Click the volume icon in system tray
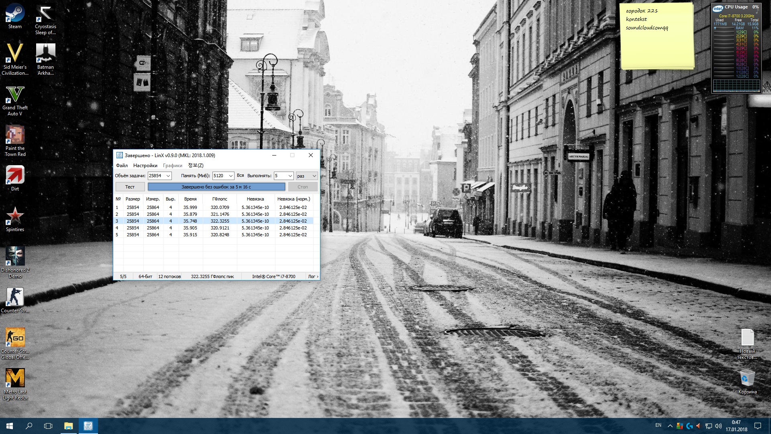Viewport: 771px width, 434px height. pos(718,426)
